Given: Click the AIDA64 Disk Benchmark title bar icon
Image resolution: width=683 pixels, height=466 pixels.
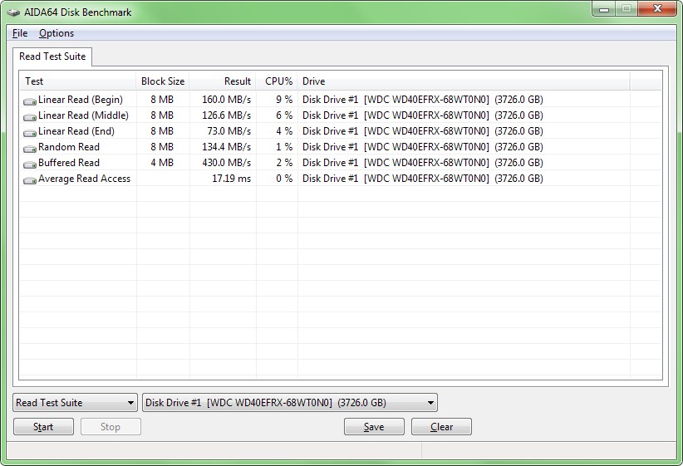Looking at the screenshot, I should click(13, 12).
